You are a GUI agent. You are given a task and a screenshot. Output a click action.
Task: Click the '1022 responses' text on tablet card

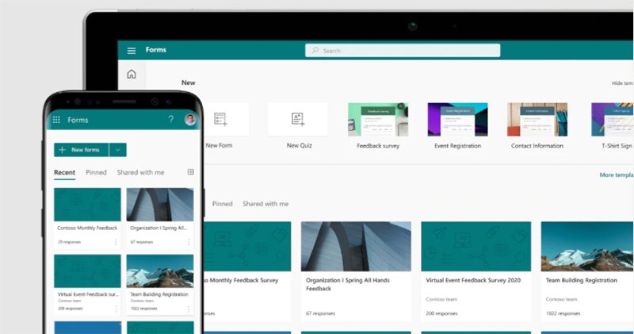(x=563, y=313)
